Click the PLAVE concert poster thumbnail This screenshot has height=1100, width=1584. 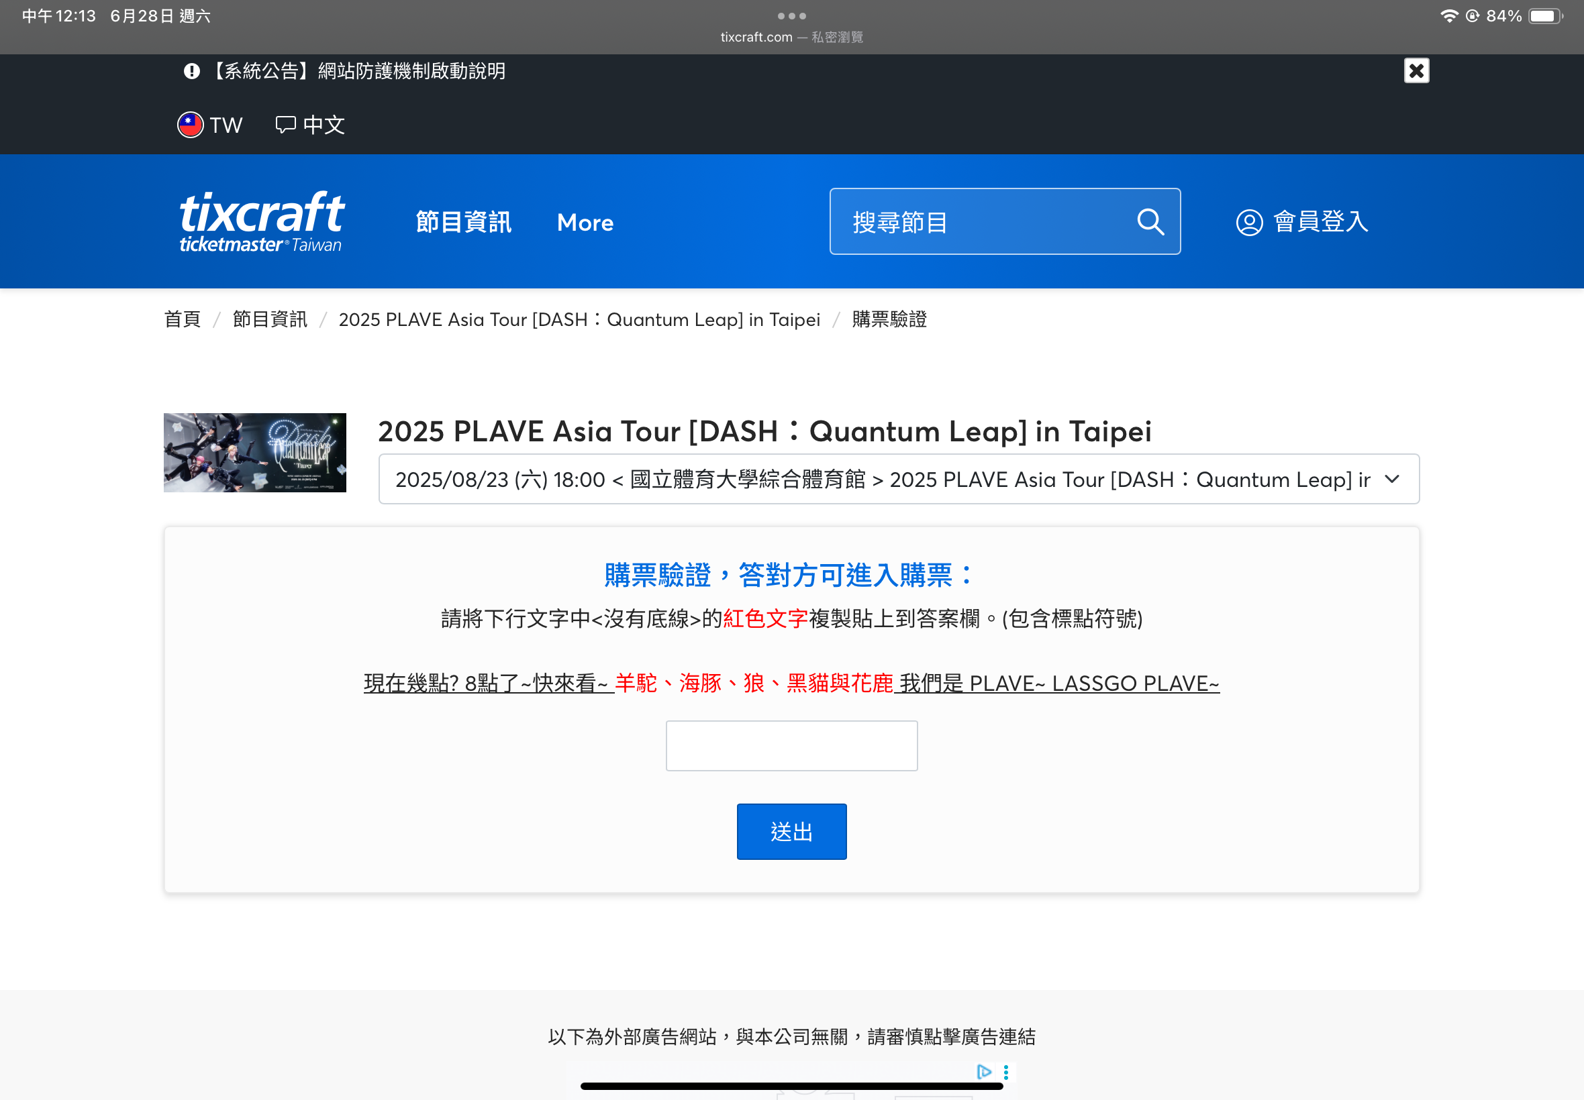click(254, 453)
